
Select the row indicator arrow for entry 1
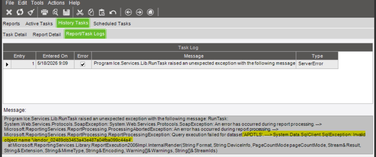click(7, 64)
